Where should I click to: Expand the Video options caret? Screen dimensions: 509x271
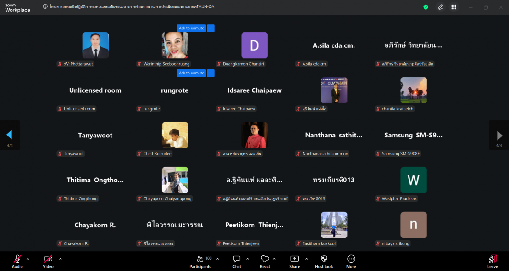click(60, 259)
